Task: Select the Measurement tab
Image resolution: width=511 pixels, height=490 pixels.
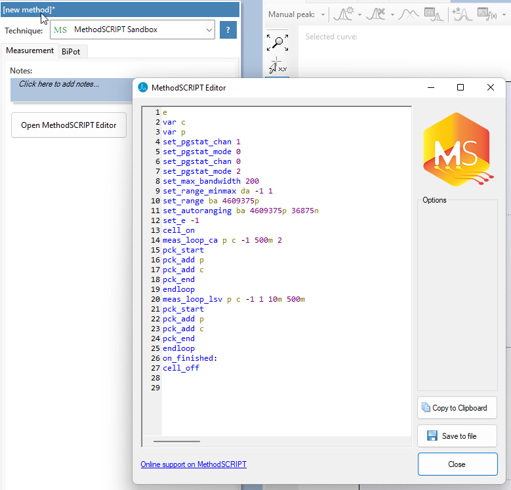Action: pyautogui.click(x=30, y=51)
